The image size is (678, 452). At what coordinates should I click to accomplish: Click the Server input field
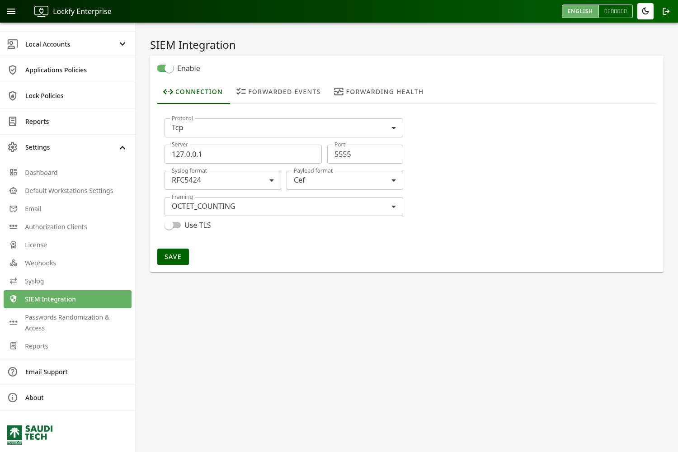coord(243,154)
